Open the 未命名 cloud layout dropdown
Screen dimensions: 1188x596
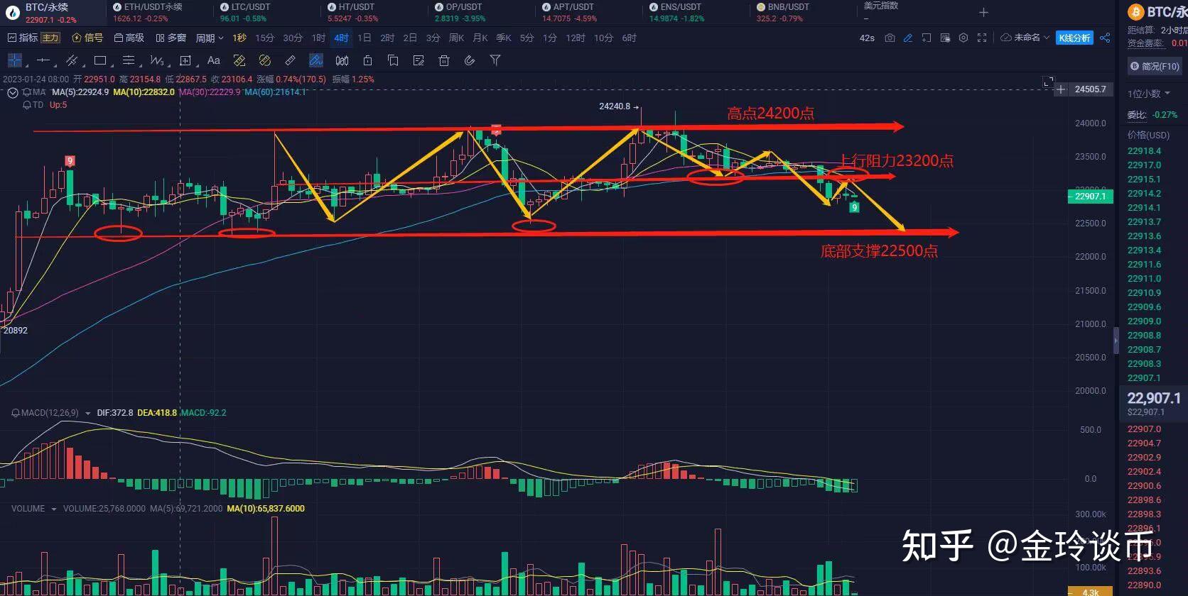coord(1025,38)
